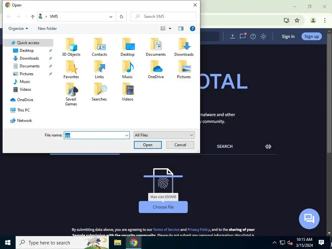This screenshot has width=332, height=249.
Task: Select Documents in Quick access
Action: [30, 66]
